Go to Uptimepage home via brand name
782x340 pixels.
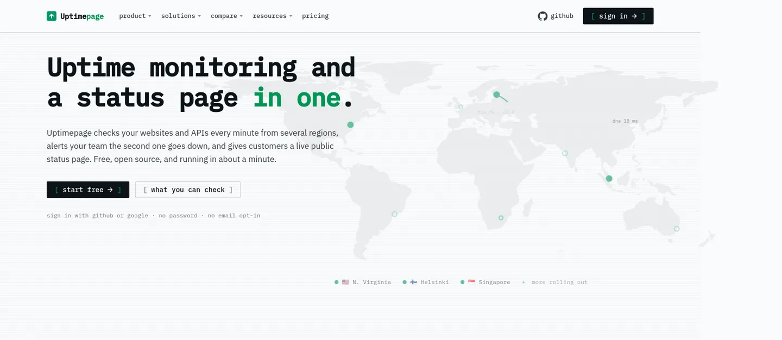(82, 16)
